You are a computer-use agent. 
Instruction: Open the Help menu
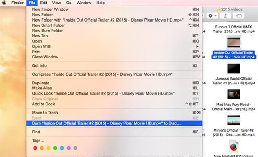101,3
